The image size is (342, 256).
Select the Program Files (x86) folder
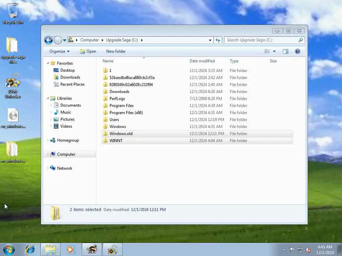pos(197,113)
